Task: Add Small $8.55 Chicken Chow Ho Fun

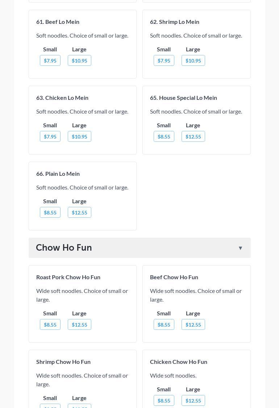Action: 164,401
